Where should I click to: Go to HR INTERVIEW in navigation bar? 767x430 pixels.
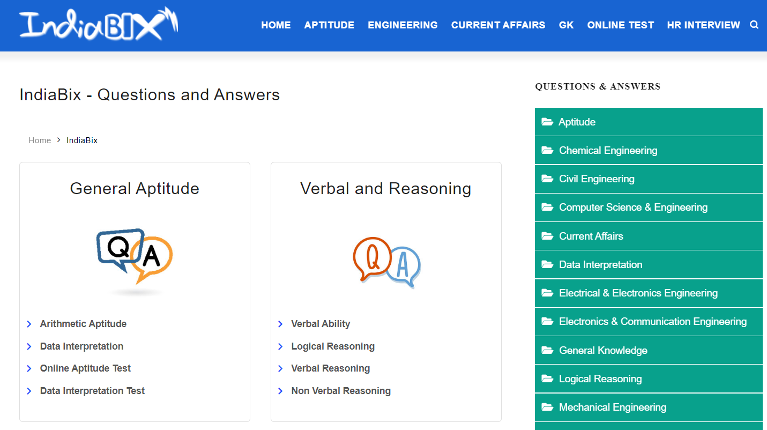pyautogui.click(x=703, y=25)
